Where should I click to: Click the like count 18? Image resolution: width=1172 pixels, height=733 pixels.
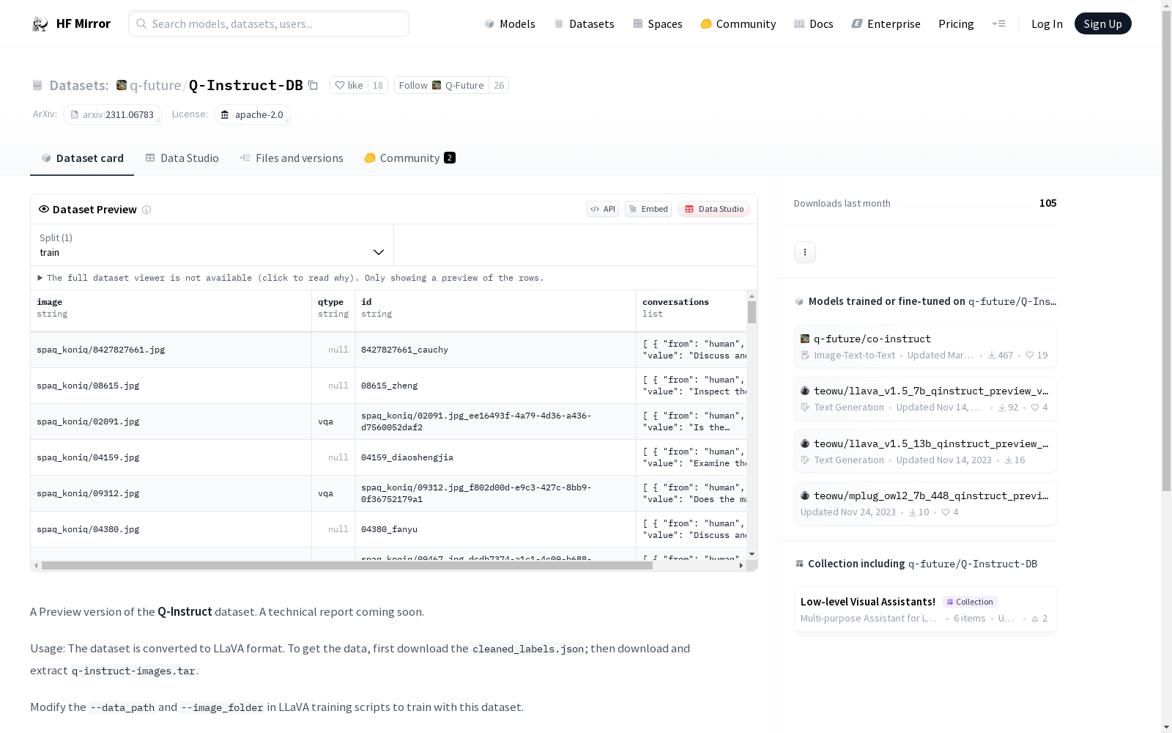(x=378, y=85)
